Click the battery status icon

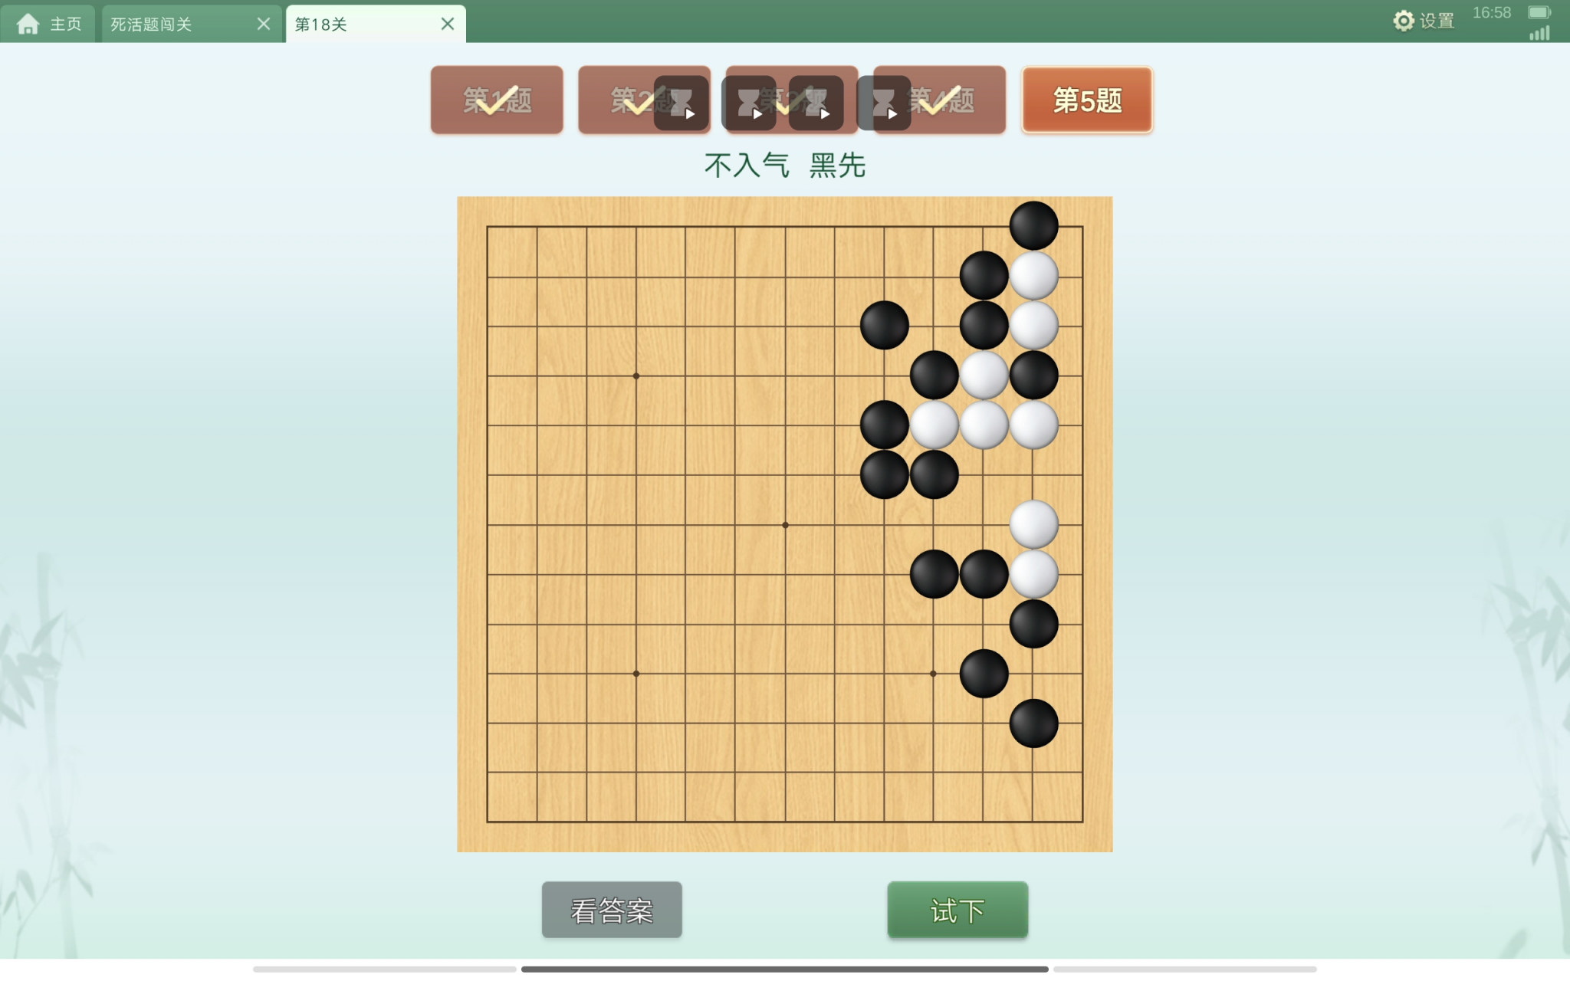pos(1539,12)
